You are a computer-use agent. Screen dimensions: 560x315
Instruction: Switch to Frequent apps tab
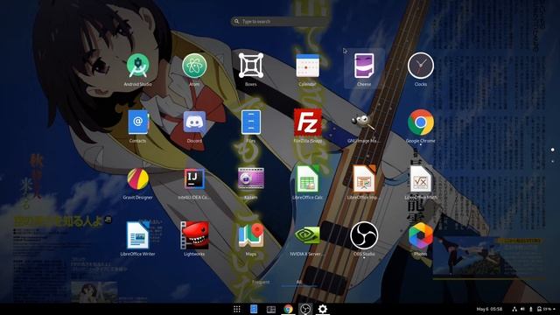pyautogui.click(x=261, y=282)
